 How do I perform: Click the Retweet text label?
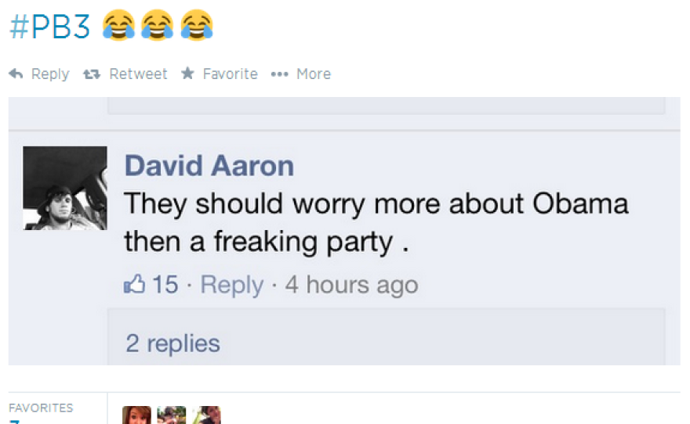tap(138, 74)
